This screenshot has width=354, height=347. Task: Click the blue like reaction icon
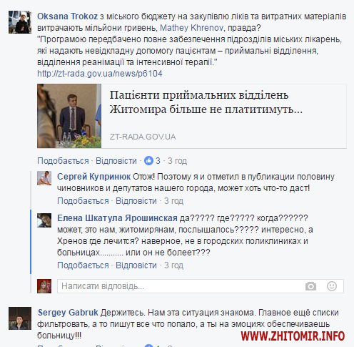148,161
